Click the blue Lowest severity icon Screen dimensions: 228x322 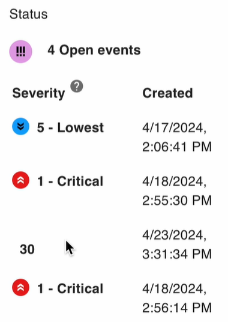(21, 127)
